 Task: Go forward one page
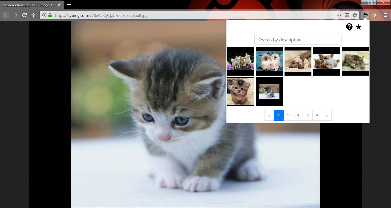click(15, 15)
